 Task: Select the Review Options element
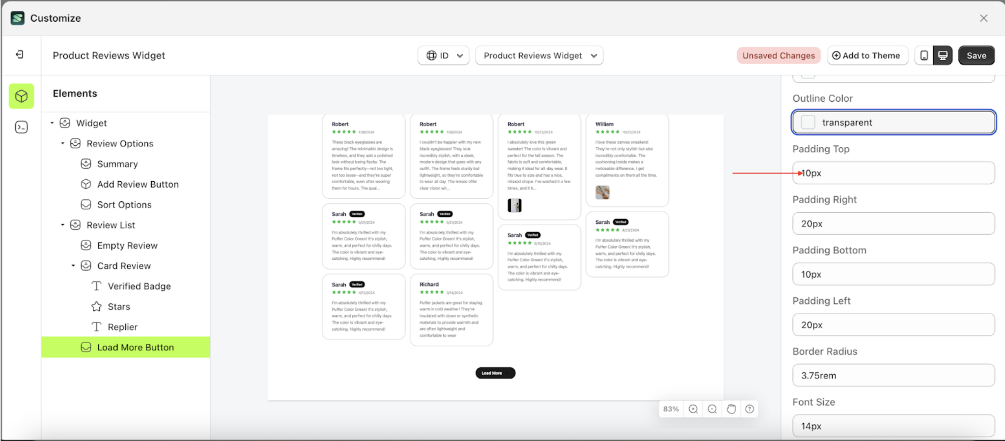(x=120, y=143)
